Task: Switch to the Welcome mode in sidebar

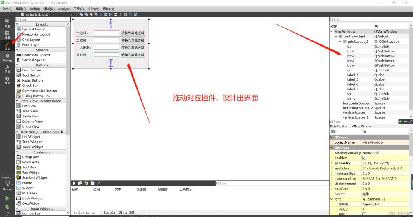Action: click(7, 23)
